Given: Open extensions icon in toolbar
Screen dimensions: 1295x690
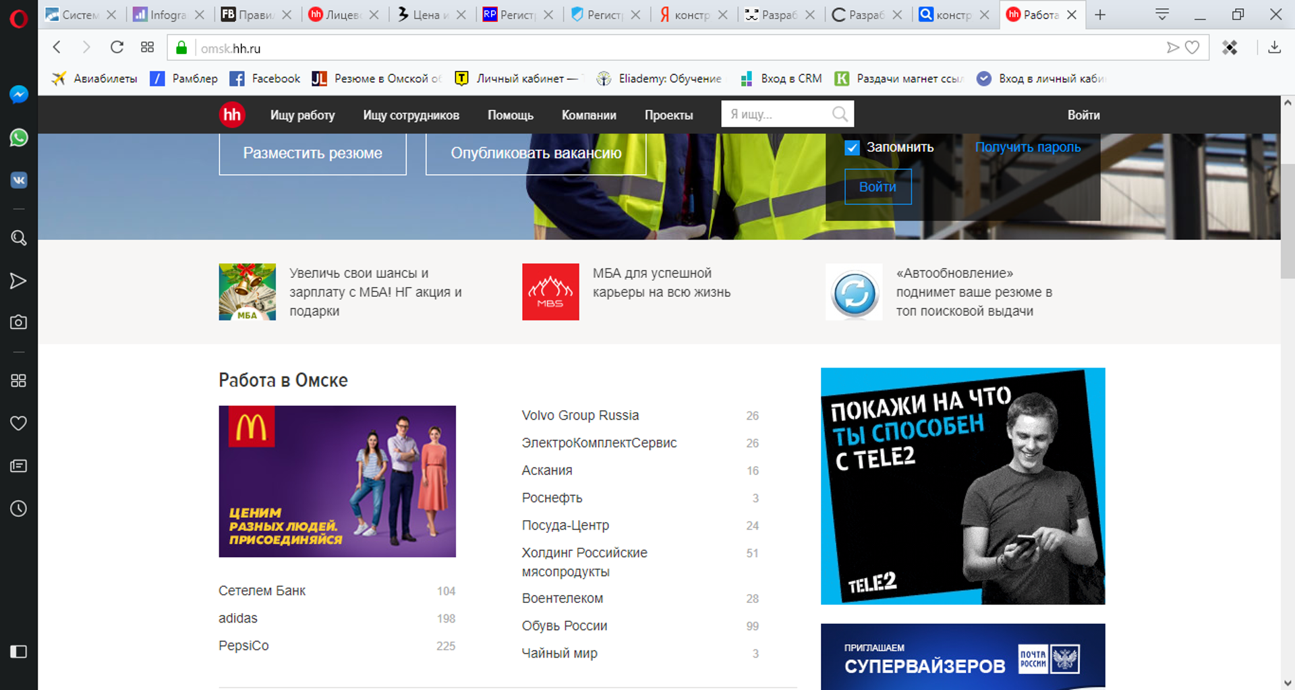Looking at the screenshot, I should coord(1230,47).
